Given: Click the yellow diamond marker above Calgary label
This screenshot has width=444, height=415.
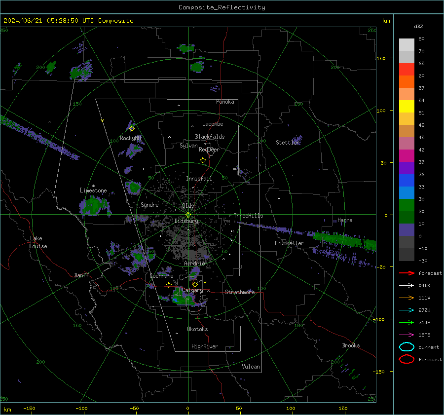Looking at the screenshot, I should point(195,284).
